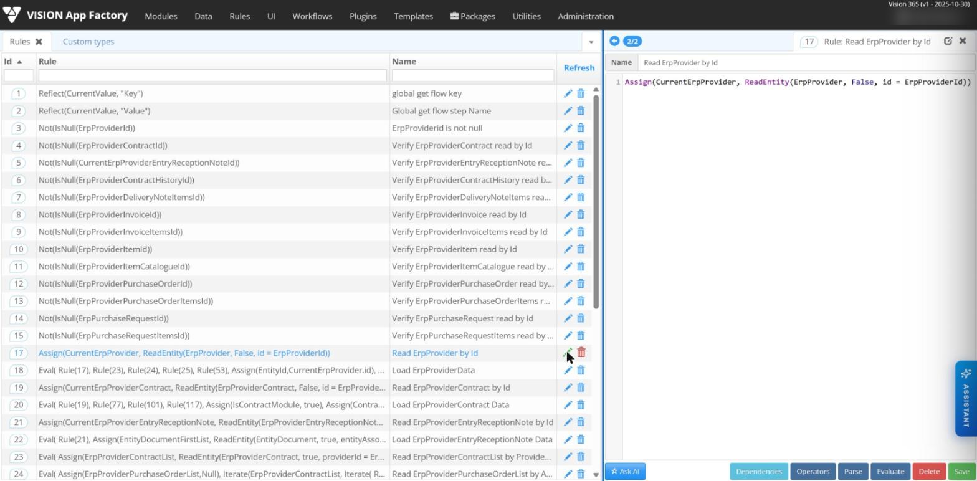Delete rule 3 using its trash icon
The width and height of the screenshot is (977, 481).
pos(581,128)
